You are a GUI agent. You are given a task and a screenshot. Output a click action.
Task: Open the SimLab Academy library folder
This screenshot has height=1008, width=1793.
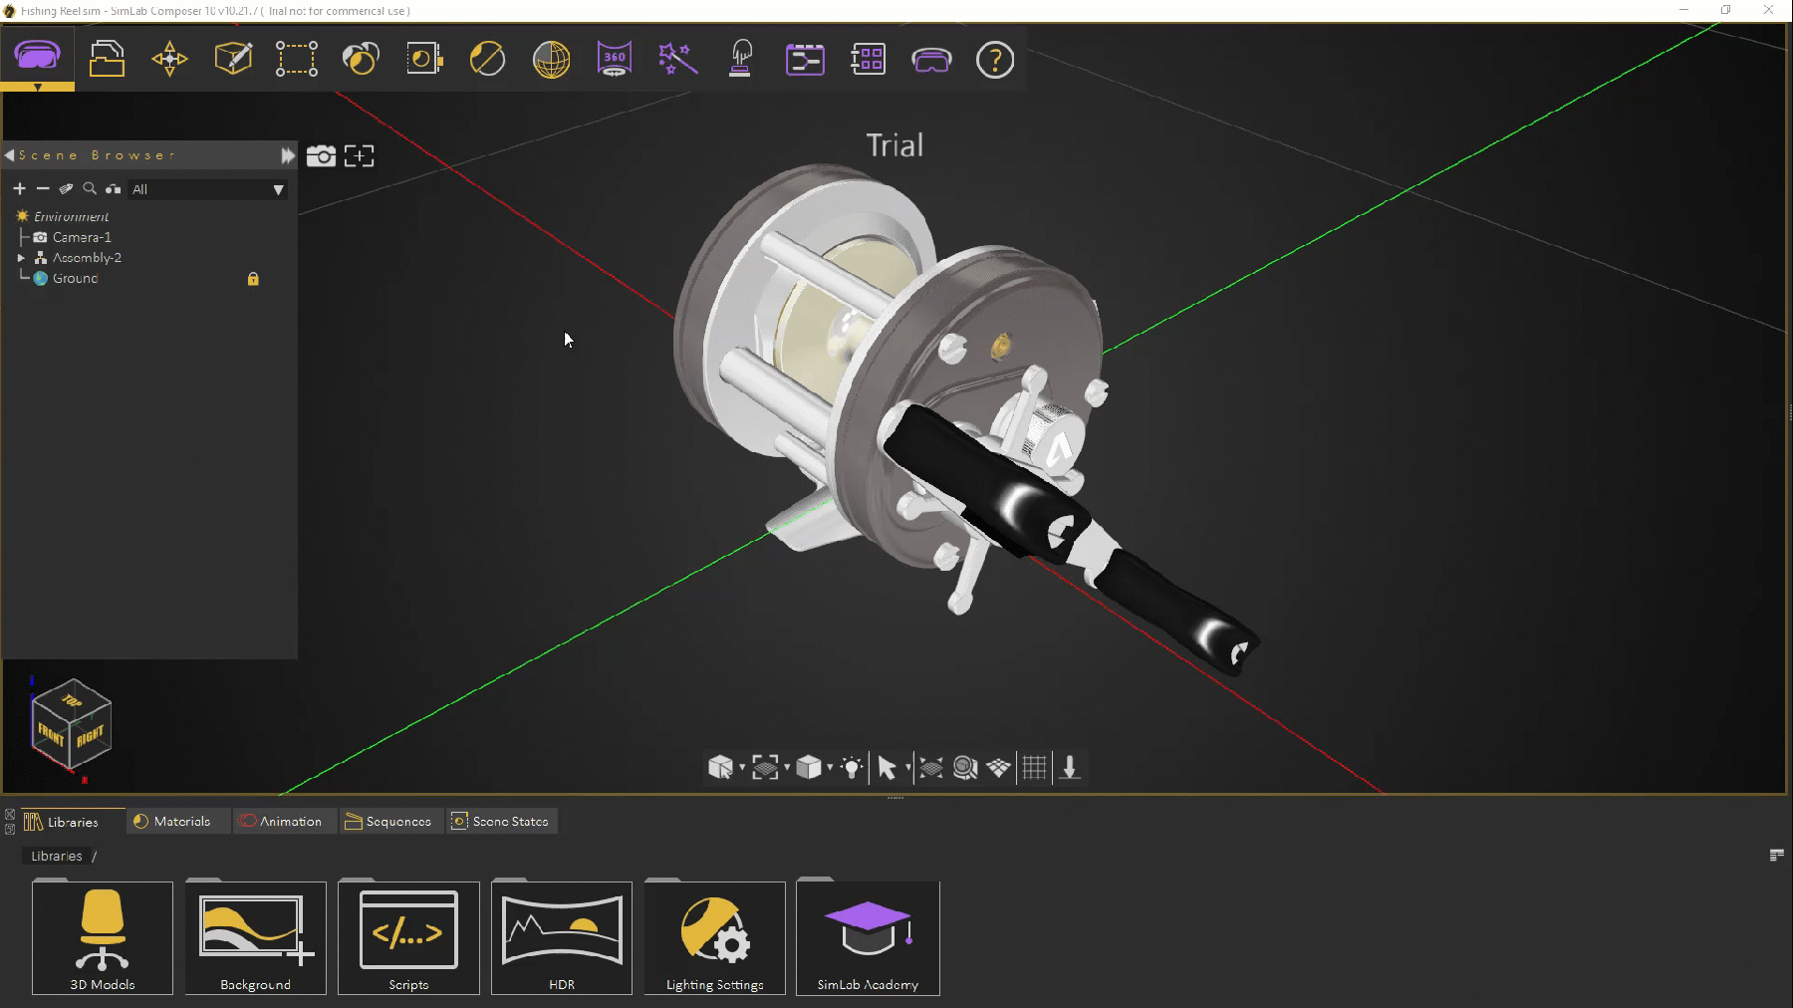tap(868, 937)
